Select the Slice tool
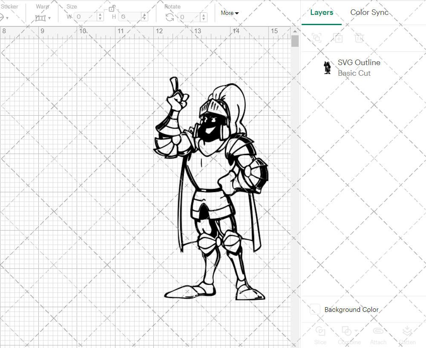Screen dimensions: 426x348 320,334
